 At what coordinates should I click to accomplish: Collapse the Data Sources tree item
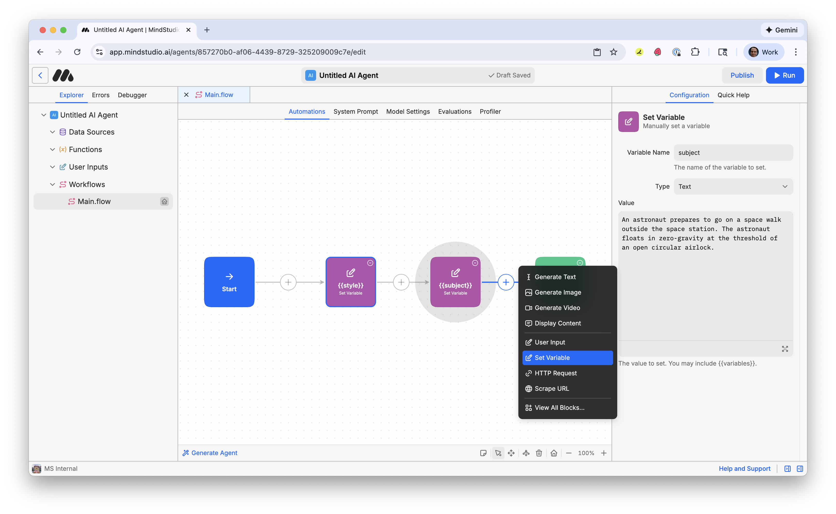tap(52, 132)
